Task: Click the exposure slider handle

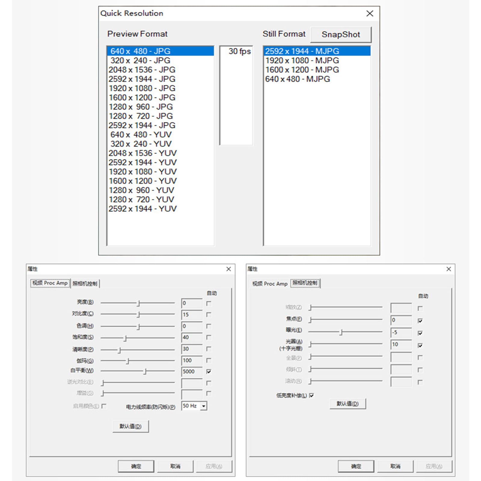Action: click(x=341, y=332)
